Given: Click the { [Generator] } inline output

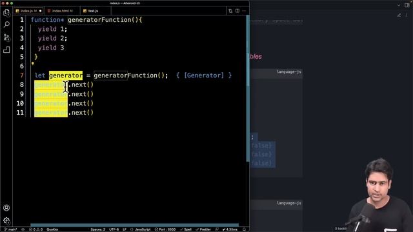Looking at the screenshot, I should [204, 75].
